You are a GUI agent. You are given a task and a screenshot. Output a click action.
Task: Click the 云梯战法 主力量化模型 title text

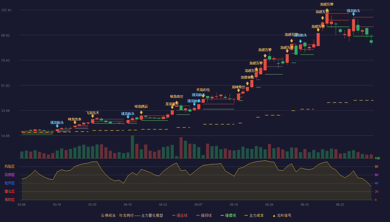132,215
